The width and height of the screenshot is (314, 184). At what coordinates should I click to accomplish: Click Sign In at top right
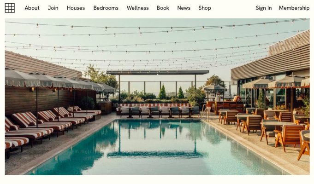click(264, 8)
